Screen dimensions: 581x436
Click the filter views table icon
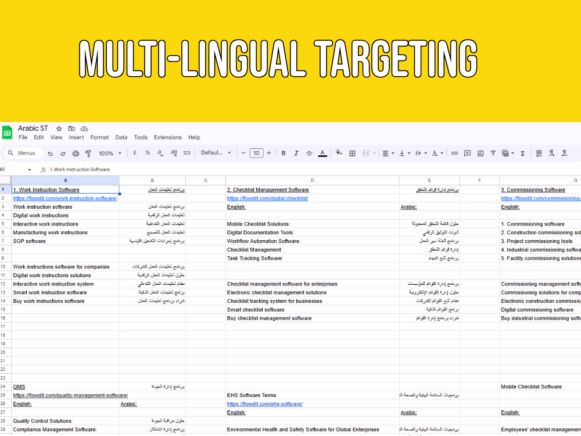505,153
